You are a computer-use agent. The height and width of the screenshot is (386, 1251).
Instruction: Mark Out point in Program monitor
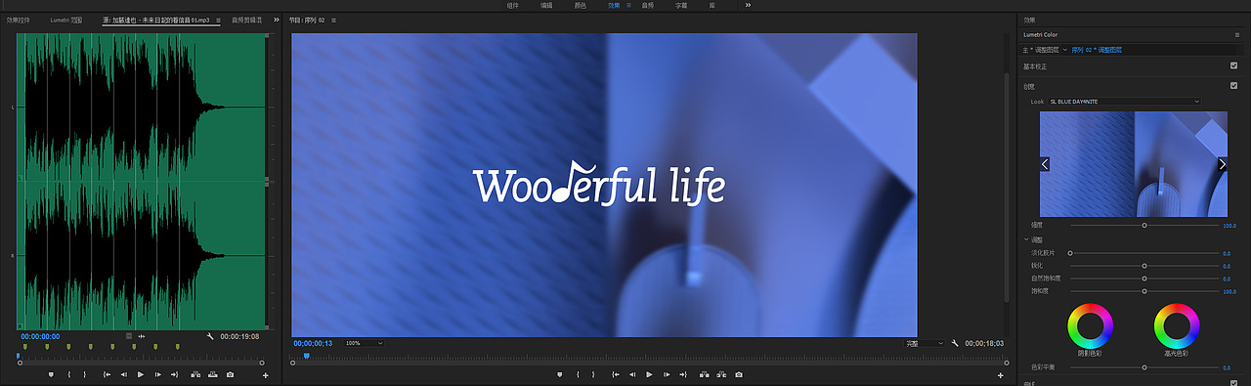(x=593, y=374)
